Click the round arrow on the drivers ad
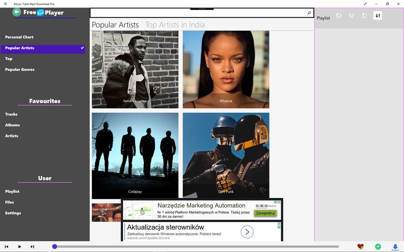 pos(247,232)
